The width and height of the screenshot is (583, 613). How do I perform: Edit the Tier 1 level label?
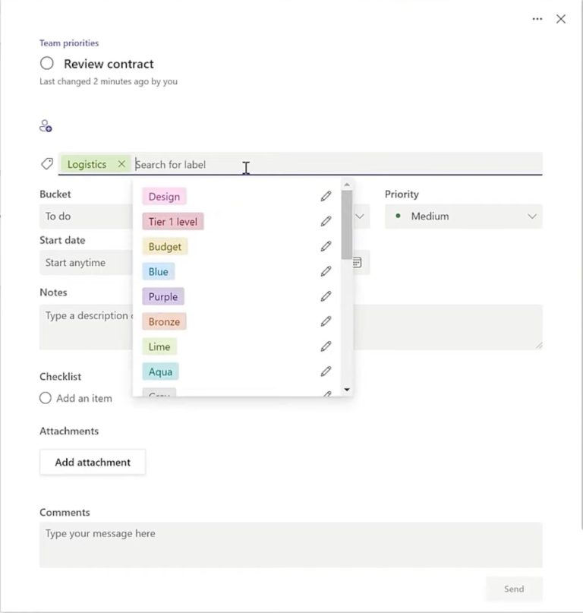tap(326, 221)
